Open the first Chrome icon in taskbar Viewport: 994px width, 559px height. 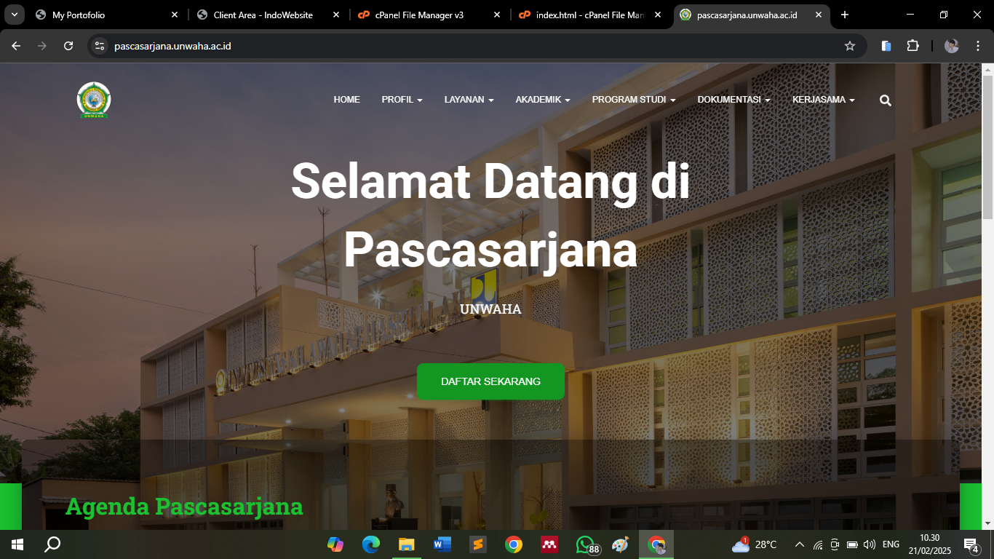(x=514, y=544)
